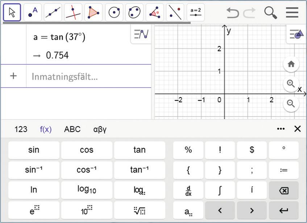
Task: Tap the inverse tangent key
Action: click(140, 170)
